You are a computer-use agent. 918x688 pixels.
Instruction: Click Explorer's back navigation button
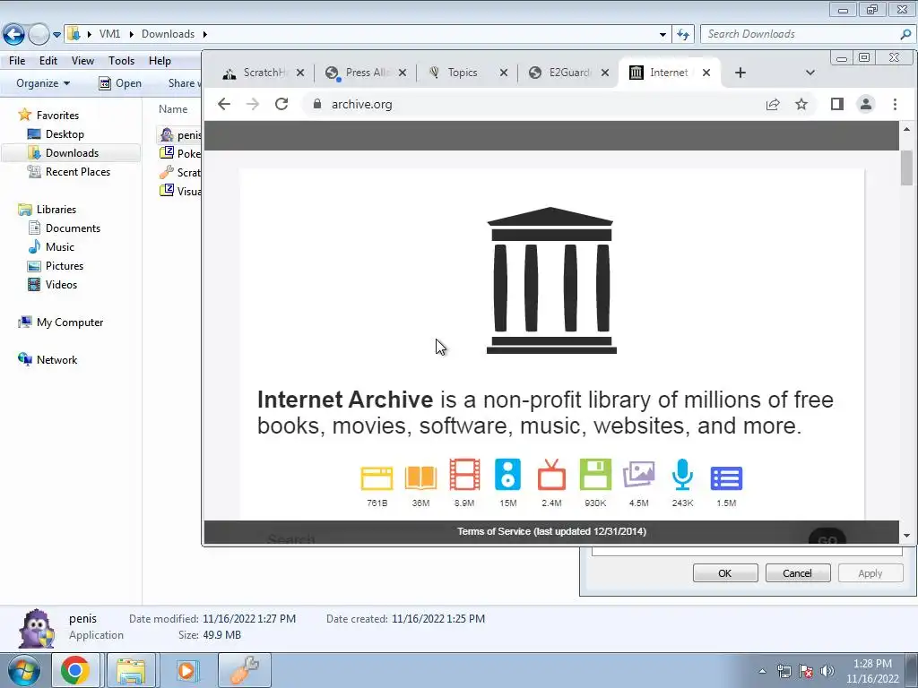pyautogui.click(x=14, y=34)
